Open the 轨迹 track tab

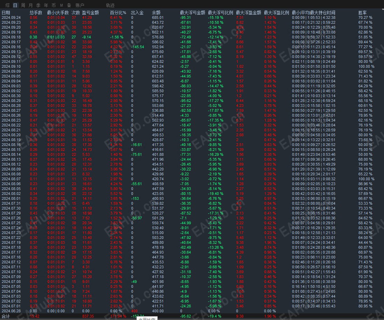pos(110,5)
